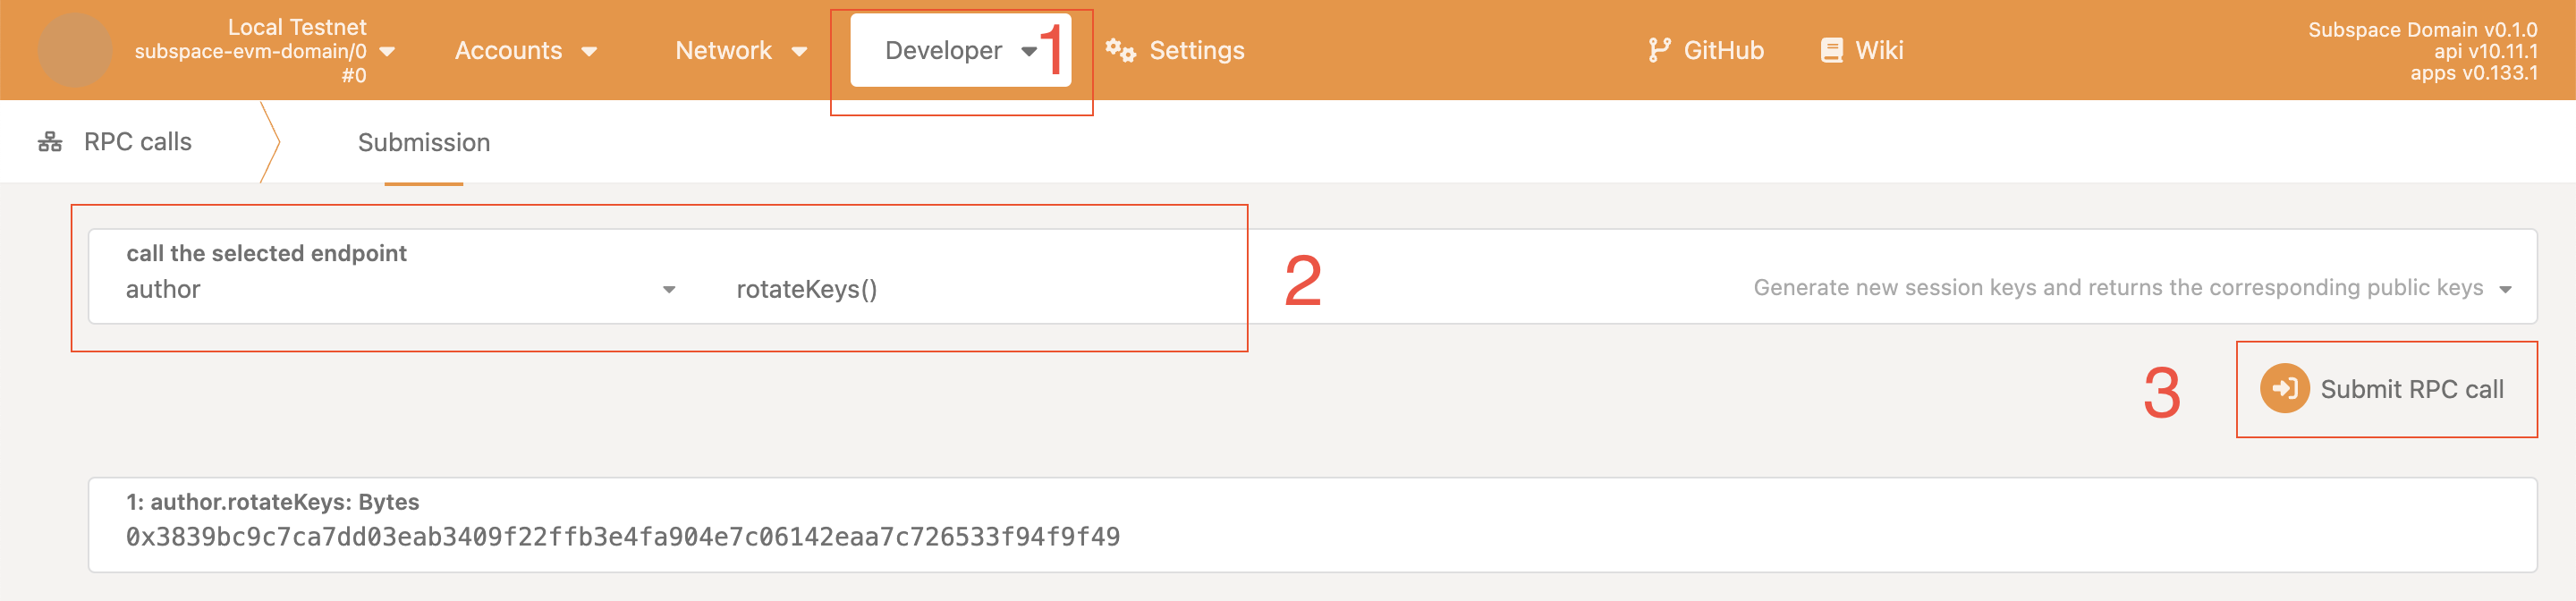This screenshot has width=2576, height=601.
Task: Click the RPC calls breadcrumb label
Action: [138, 142]
